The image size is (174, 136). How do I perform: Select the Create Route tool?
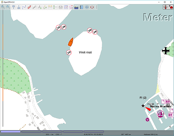(24, 7)
